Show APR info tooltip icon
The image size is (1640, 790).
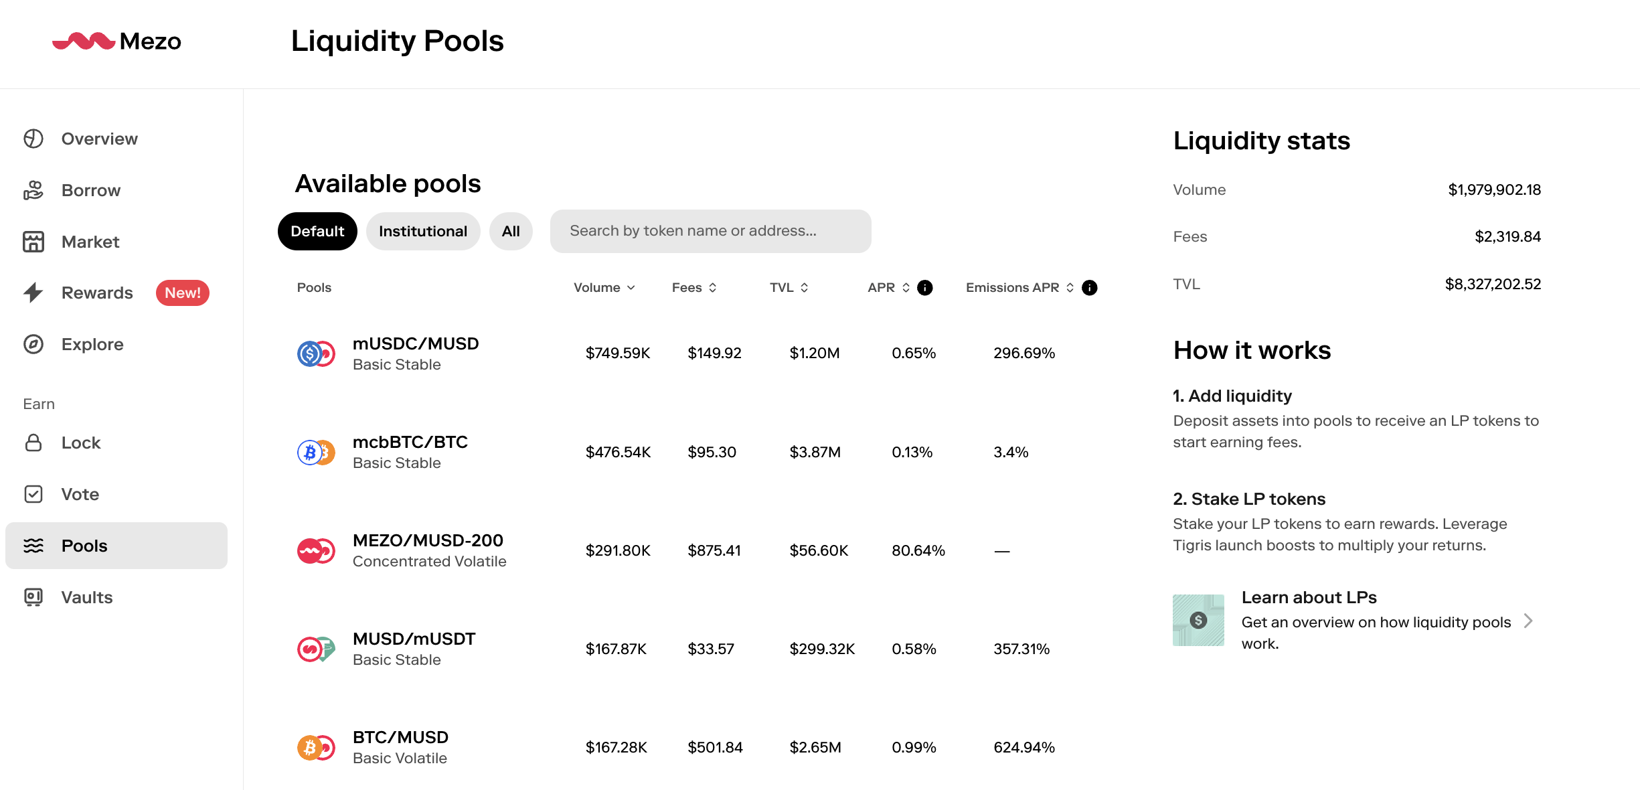[x=925, y=288]
